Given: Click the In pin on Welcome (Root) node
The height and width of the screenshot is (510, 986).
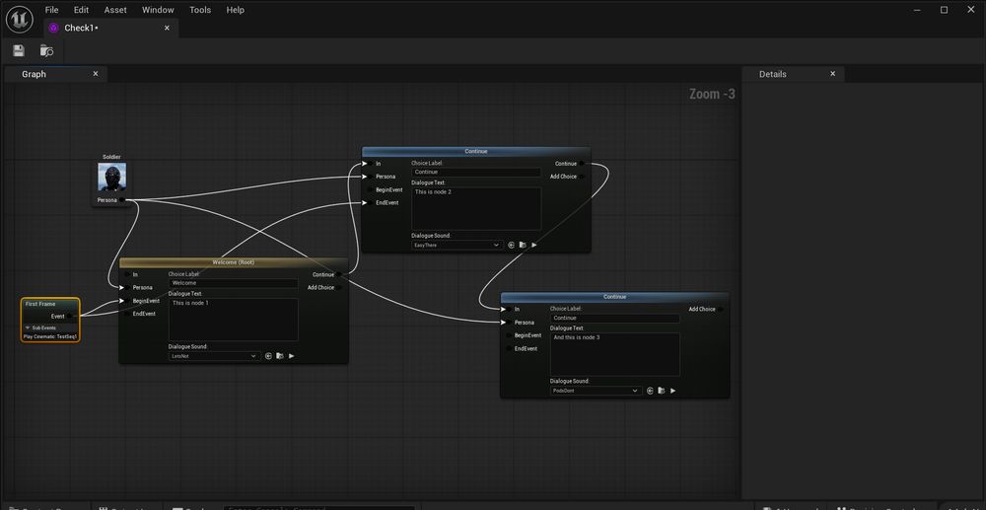Looking at the screenshot, I should coord(127,274).
